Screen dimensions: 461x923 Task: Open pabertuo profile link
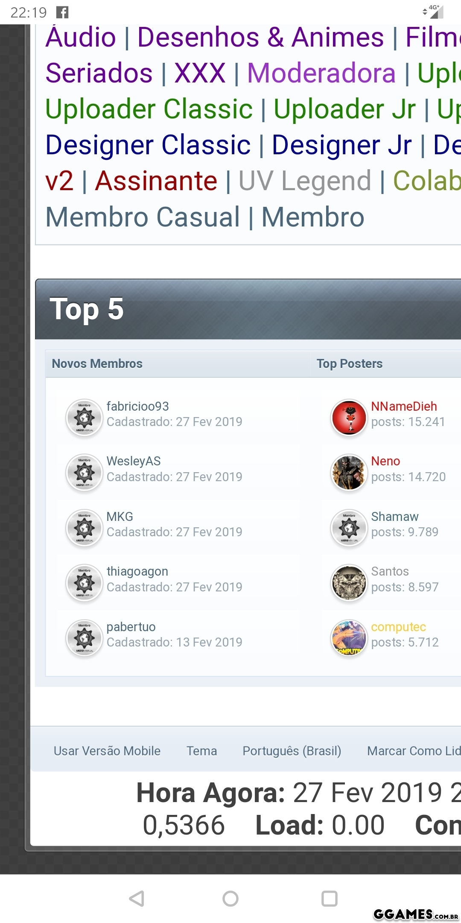(x=131, y=627)
